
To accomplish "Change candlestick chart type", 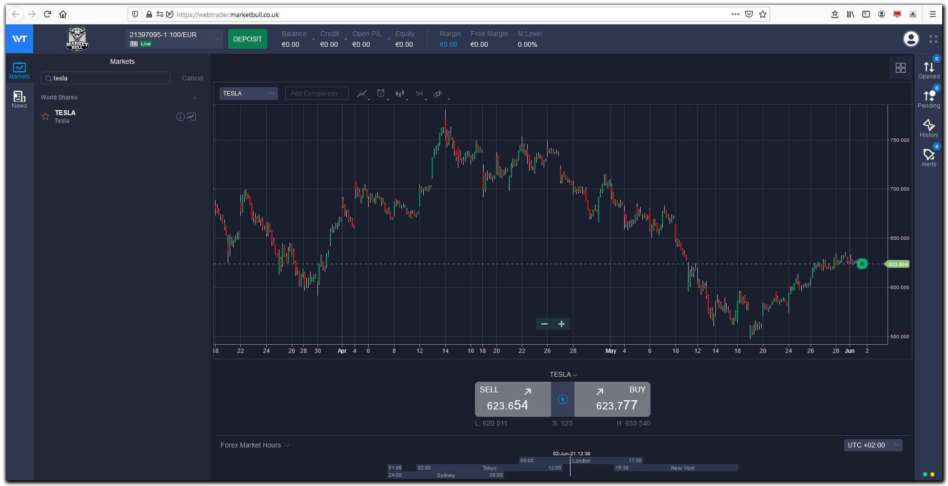I will (x=401, y=94).
